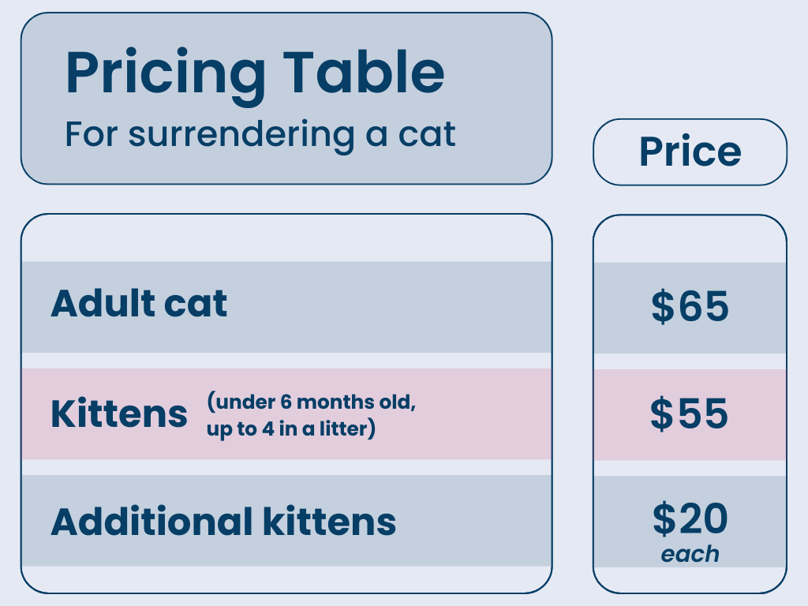Select the "Adult cat" row label
This screenshot has width=808, height=606.
139,304
